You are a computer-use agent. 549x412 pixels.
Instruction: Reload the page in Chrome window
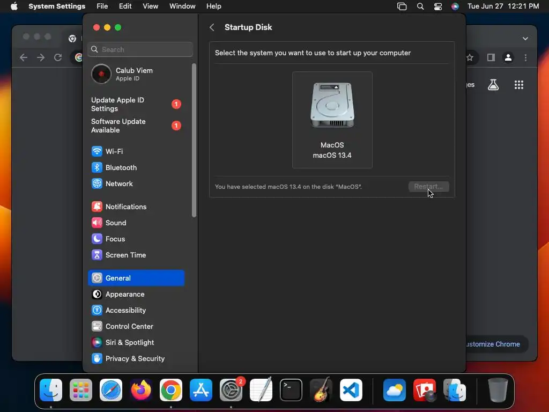(x=58, y=57)
